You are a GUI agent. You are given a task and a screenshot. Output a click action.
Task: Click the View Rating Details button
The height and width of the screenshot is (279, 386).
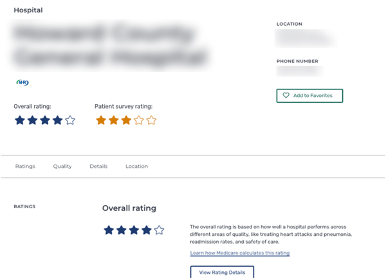222,272
